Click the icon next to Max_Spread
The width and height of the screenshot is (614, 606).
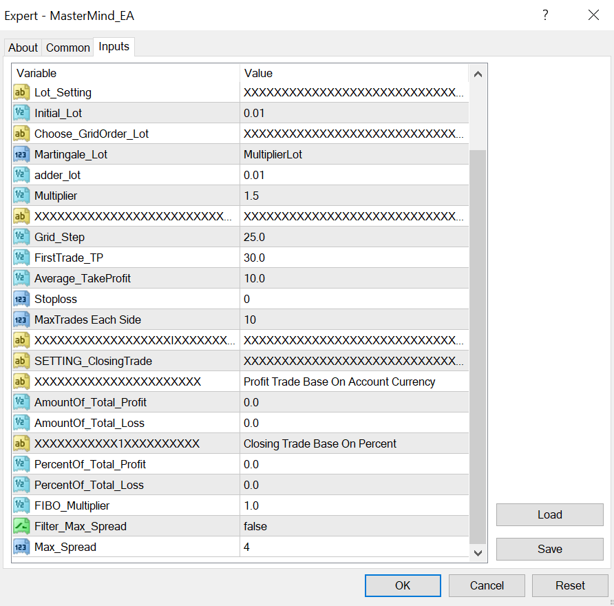pyautogui.click(x=21, y=547)
